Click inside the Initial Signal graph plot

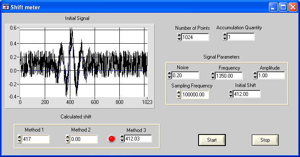(x=84, y=62)
